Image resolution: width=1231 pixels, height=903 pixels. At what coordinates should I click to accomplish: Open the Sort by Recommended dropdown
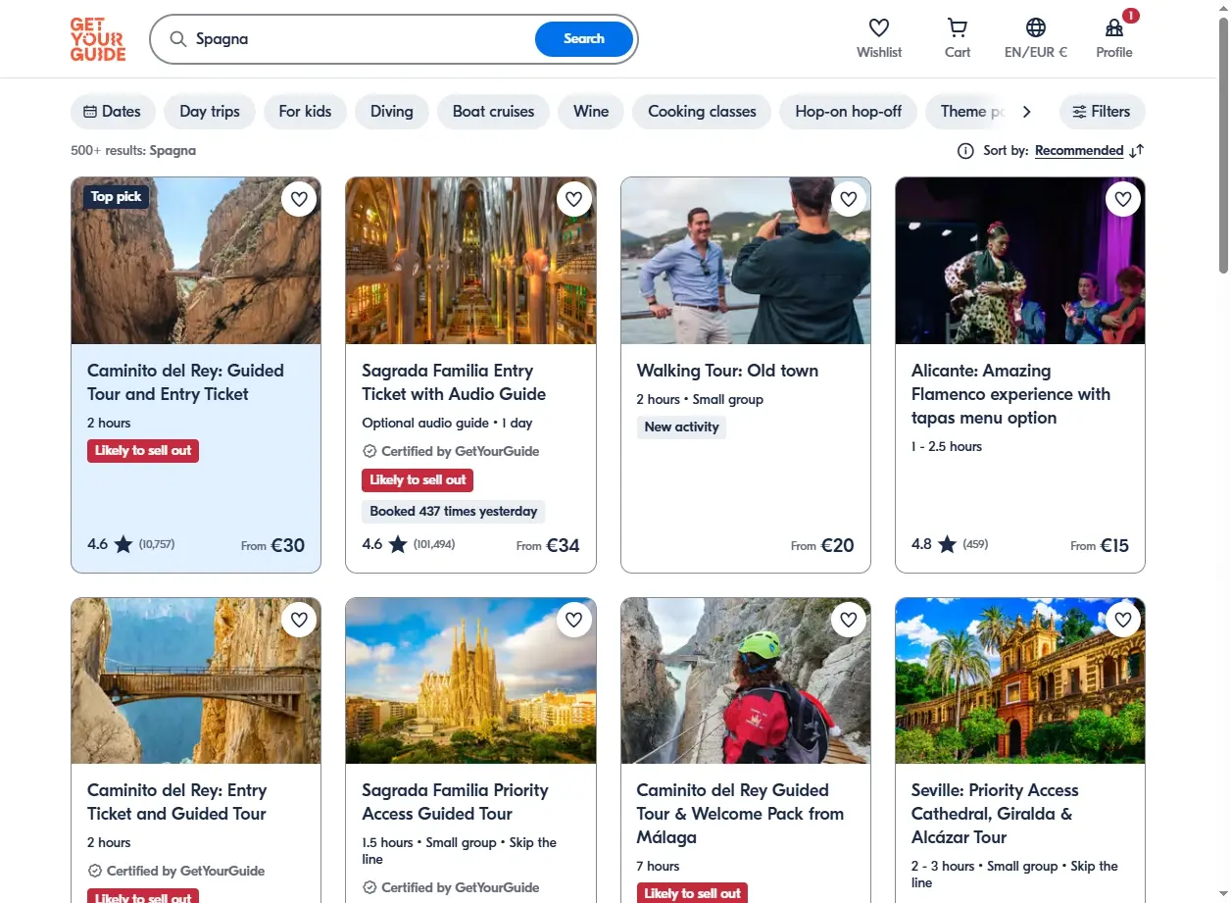1079,151
